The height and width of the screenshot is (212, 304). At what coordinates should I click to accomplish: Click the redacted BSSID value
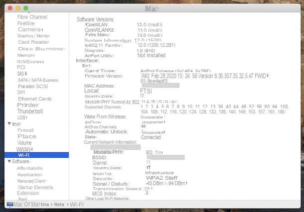(x=165, y=157)
